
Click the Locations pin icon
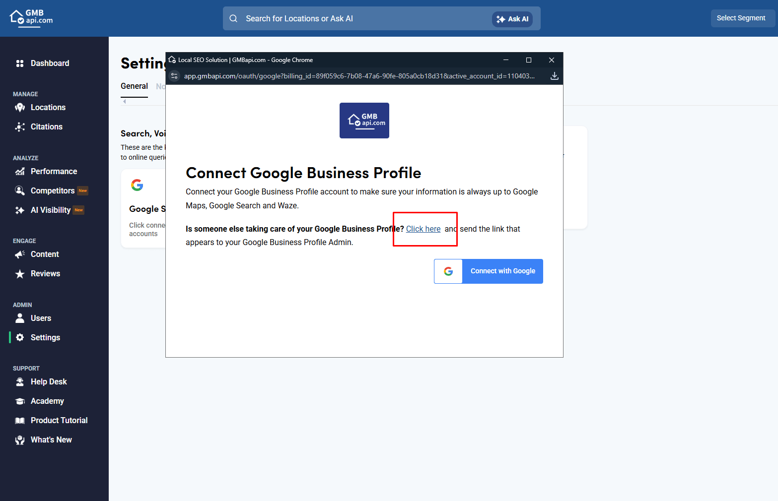coord(20,108)
